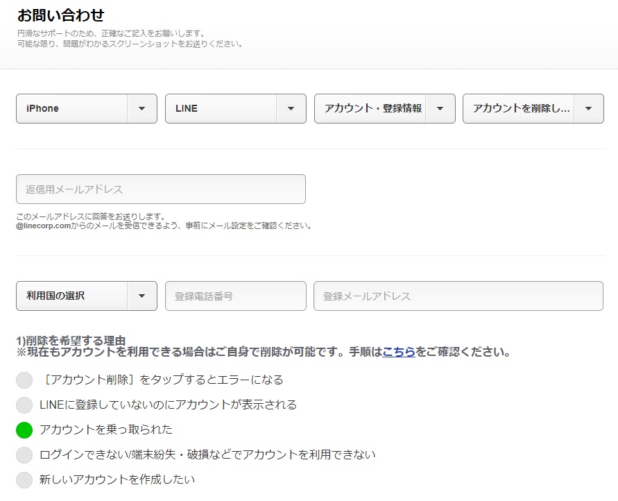This screenshot has width=618, height=501.
Task: Open the LINE service dropdown
Action: click(236, 108)
